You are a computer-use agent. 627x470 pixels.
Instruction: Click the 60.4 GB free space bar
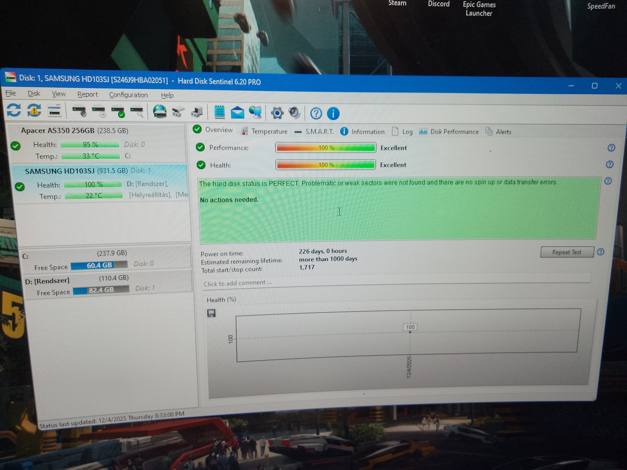pos(99,265)
